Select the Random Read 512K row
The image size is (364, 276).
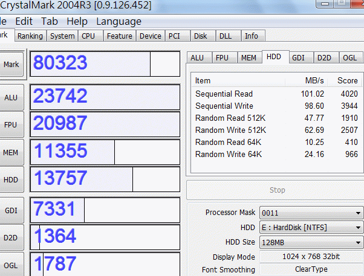point(276,118)
